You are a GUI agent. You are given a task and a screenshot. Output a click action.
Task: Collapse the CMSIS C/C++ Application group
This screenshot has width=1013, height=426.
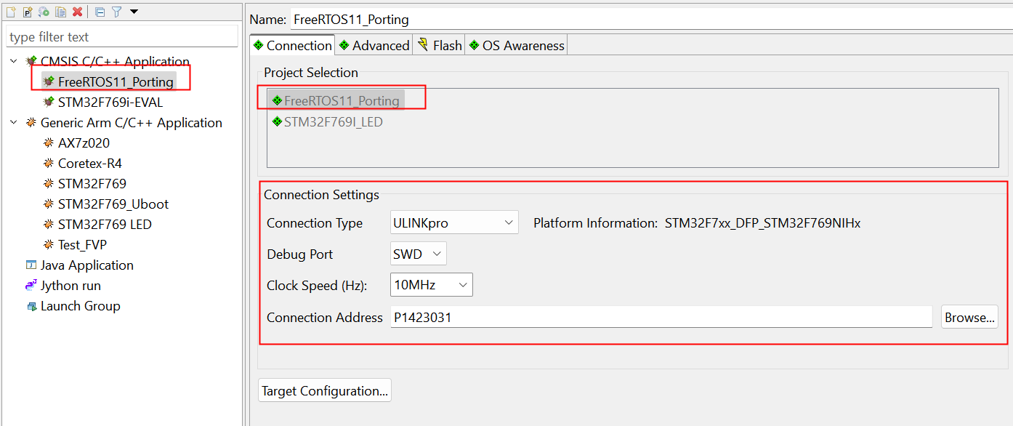14,62
